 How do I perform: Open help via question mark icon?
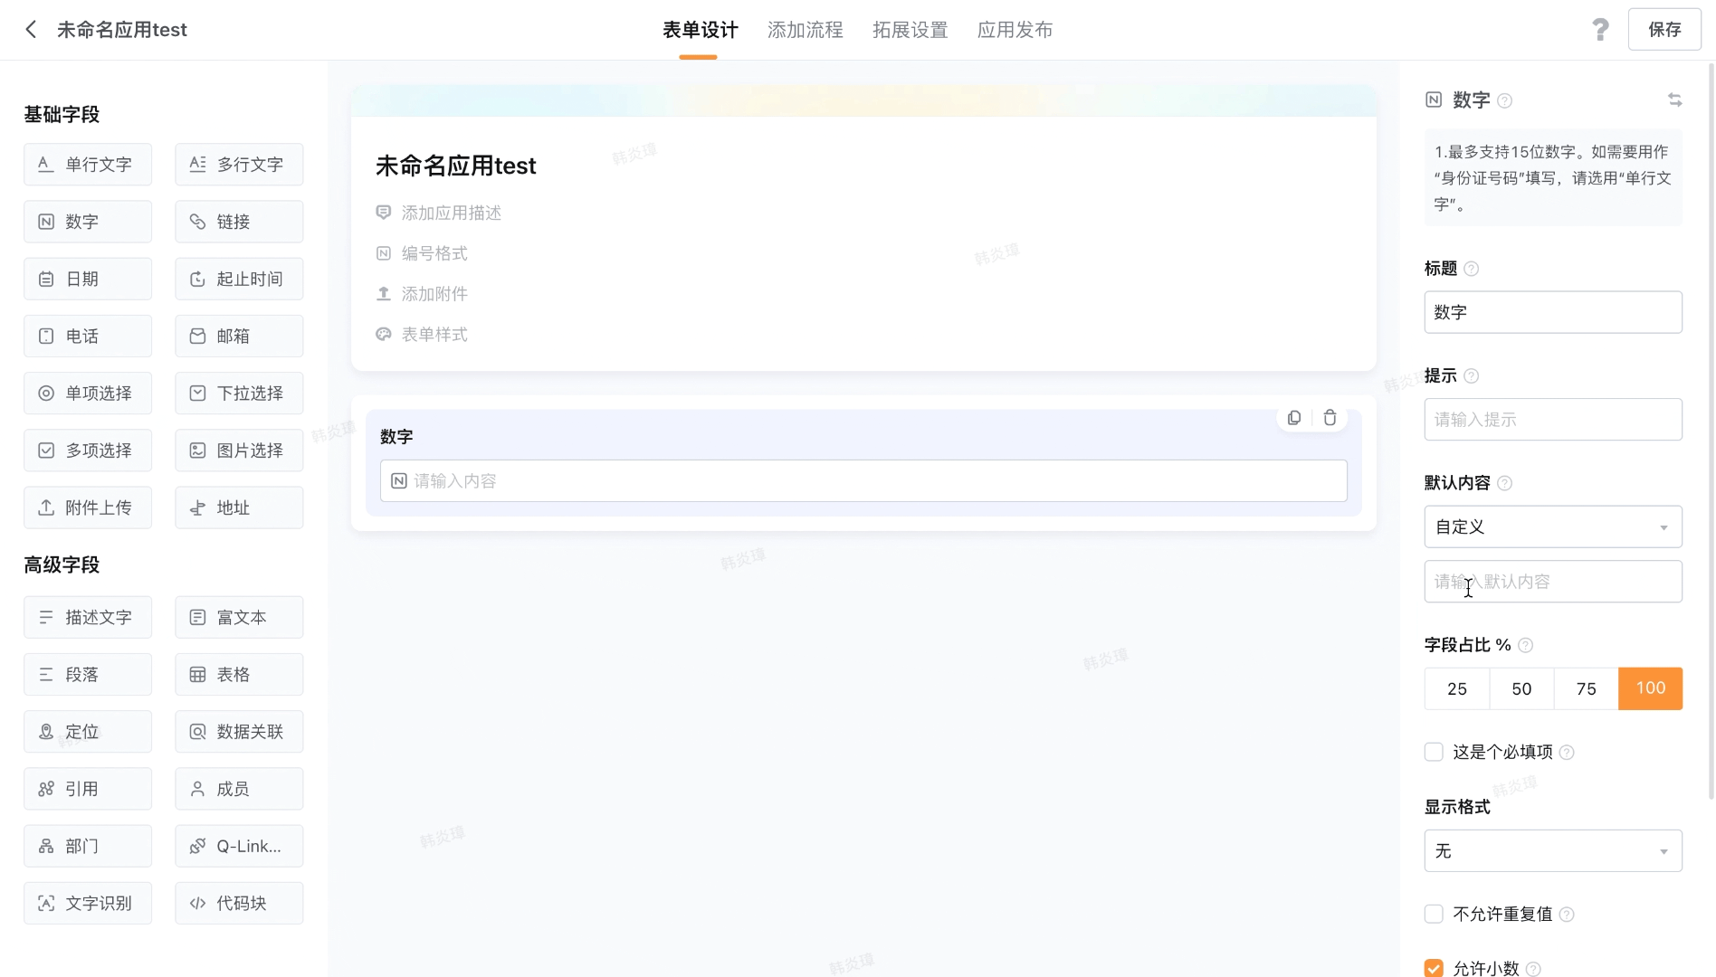click(x=1600, y=30)
